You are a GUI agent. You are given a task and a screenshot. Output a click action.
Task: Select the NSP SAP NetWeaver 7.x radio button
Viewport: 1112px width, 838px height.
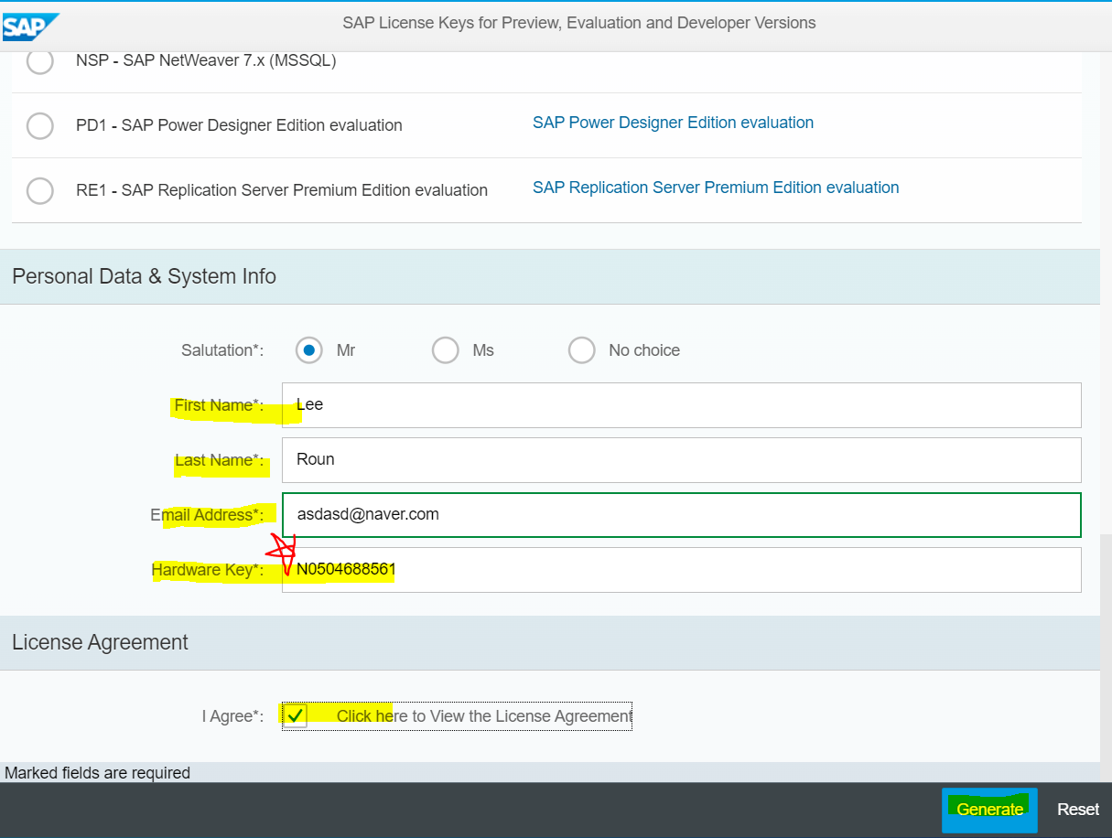pos(40,61)
